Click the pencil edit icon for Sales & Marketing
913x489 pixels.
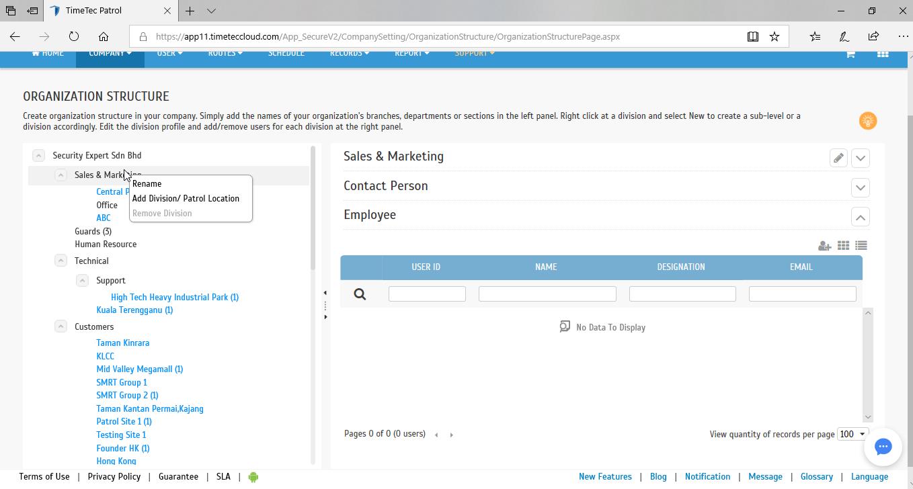point(838,159)
